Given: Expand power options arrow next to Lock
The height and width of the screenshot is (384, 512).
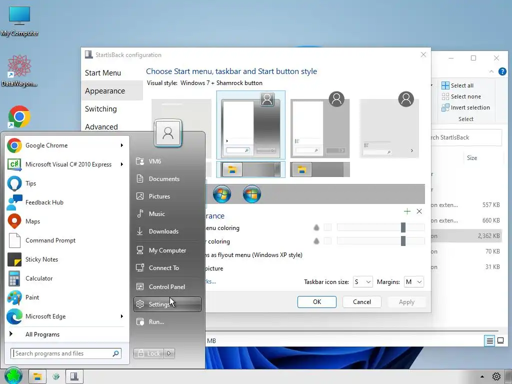Looking at the screenshot, I should click(169, 353).
